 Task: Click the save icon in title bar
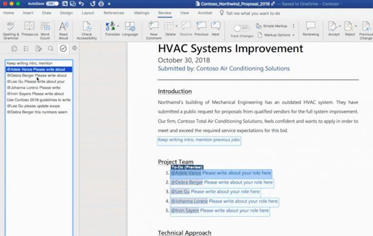[73, 3]
